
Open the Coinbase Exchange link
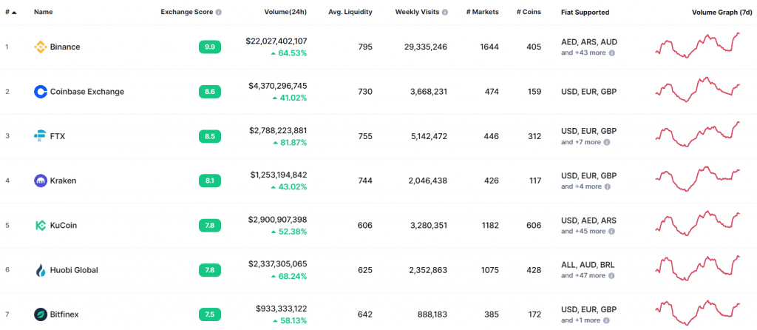pos(87,92)
